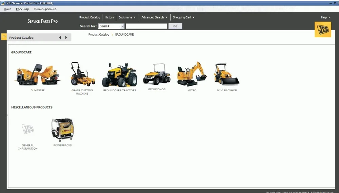Click the Go search button
Image resolution: width=339 pixels, height=193 pixels.
coord(175,26)
